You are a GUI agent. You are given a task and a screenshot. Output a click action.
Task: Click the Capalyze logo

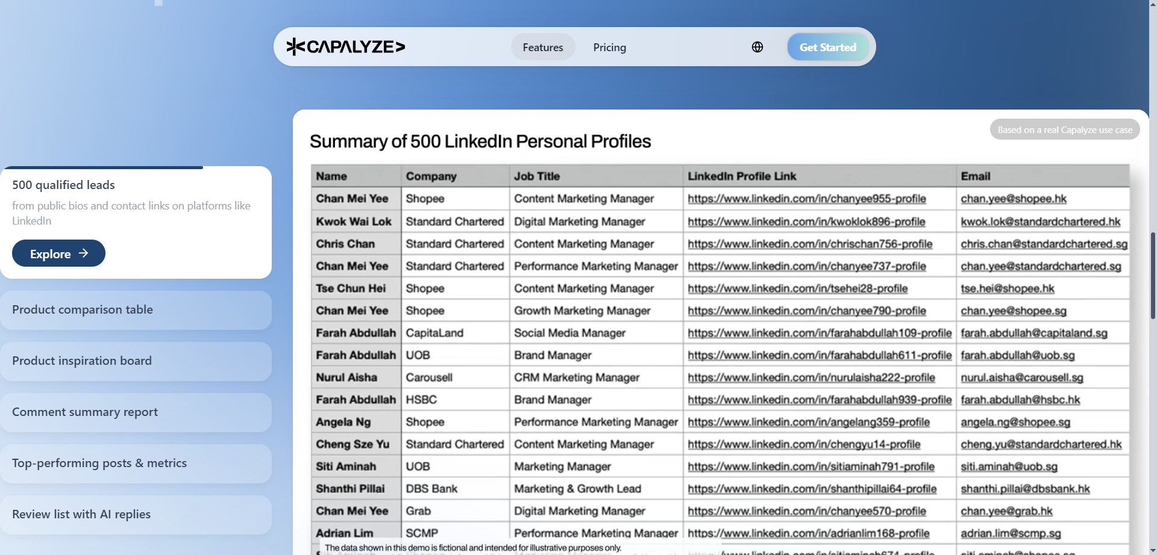[x=345, y=47]
